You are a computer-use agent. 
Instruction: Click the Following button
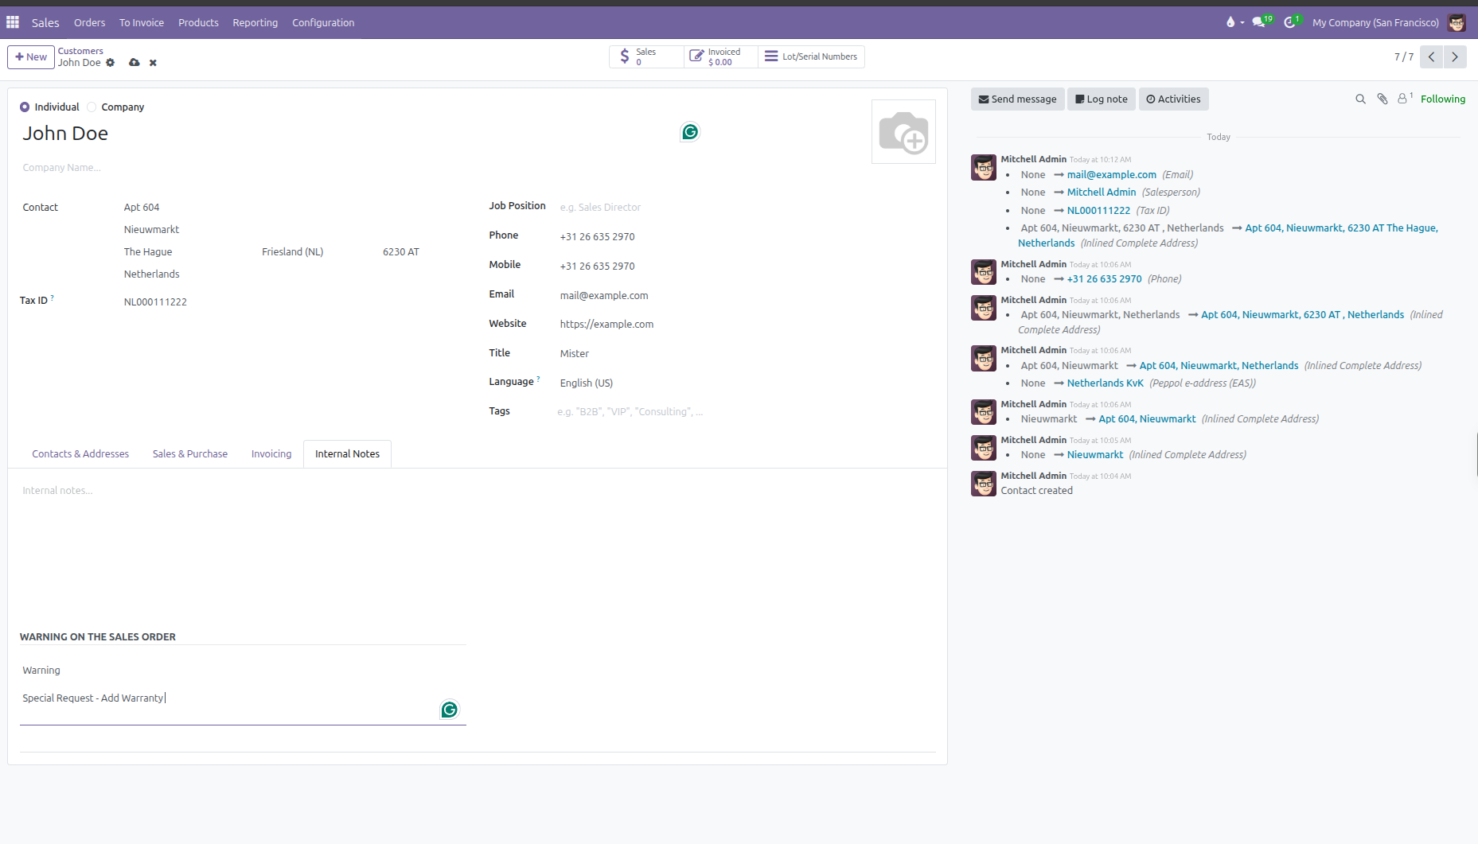pyautogui.click(x=1442, y=99)
